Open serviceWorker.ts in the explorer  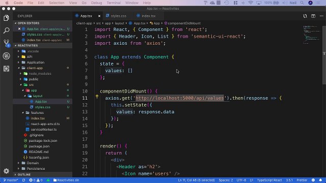(44, 130)
